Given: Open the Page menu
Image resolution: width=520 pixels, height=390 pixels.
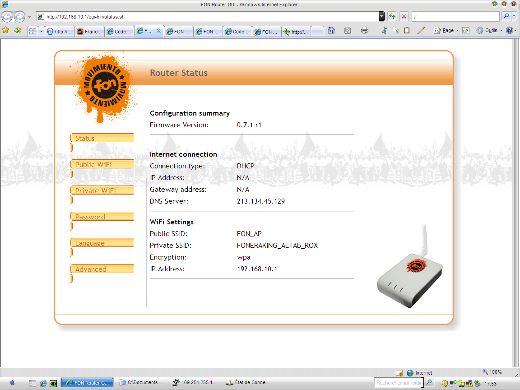Looking at the screenshot, I should point(446,31).
